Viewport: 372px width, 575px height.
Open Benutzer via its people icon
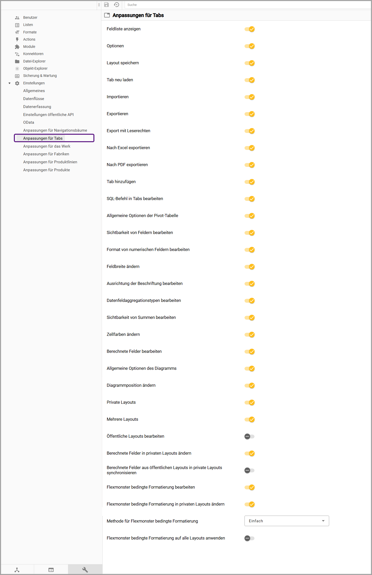click(17, 18)
